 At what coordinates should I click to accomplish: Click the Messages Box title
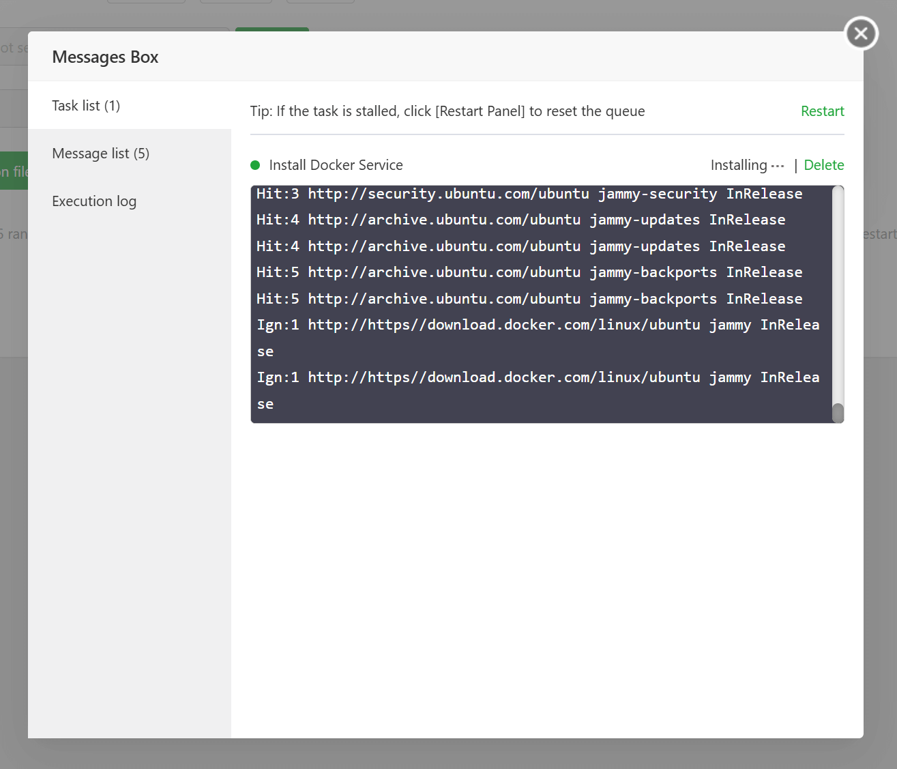pos(105,57)
